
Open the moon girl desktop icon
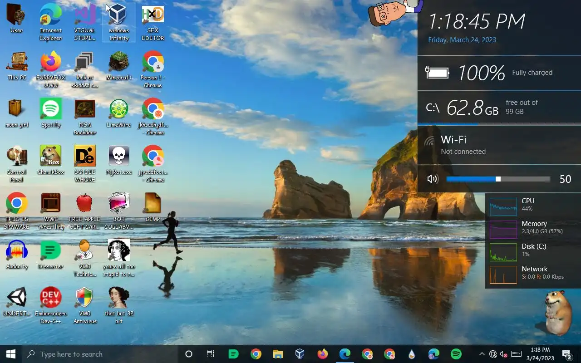17,113
